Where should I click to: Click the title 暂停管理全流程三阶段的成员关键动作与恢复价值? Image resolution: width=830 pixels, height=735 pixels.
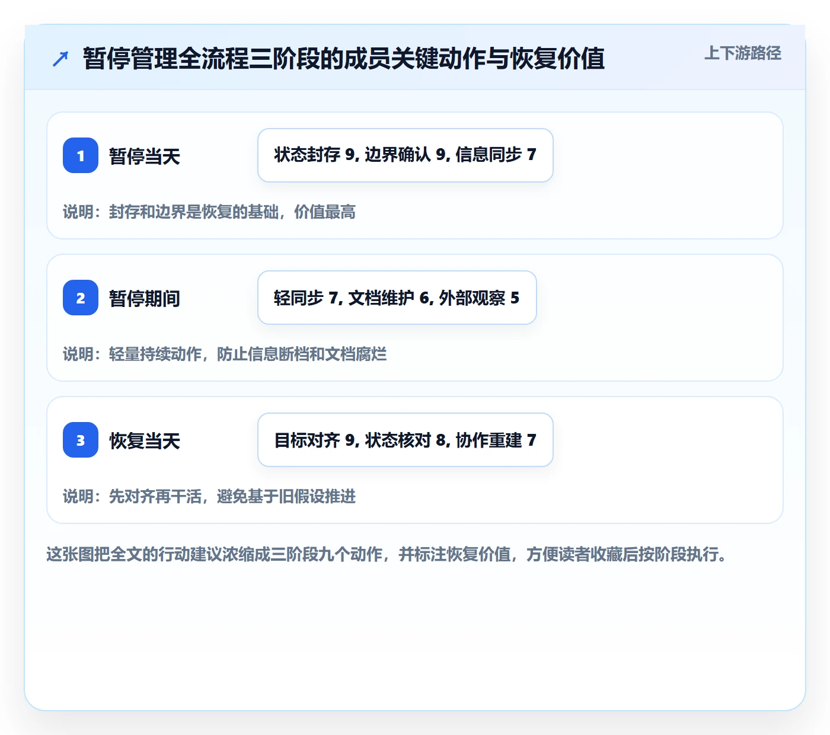pos(344,59)
